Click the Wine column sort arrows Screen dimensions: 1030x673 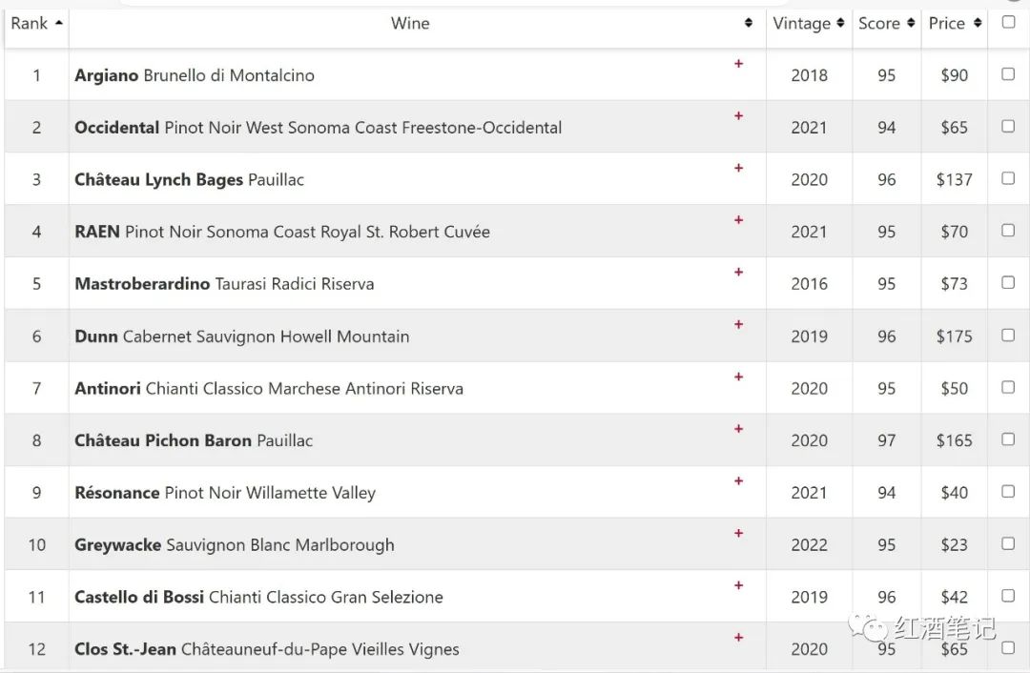coord(749,23)
